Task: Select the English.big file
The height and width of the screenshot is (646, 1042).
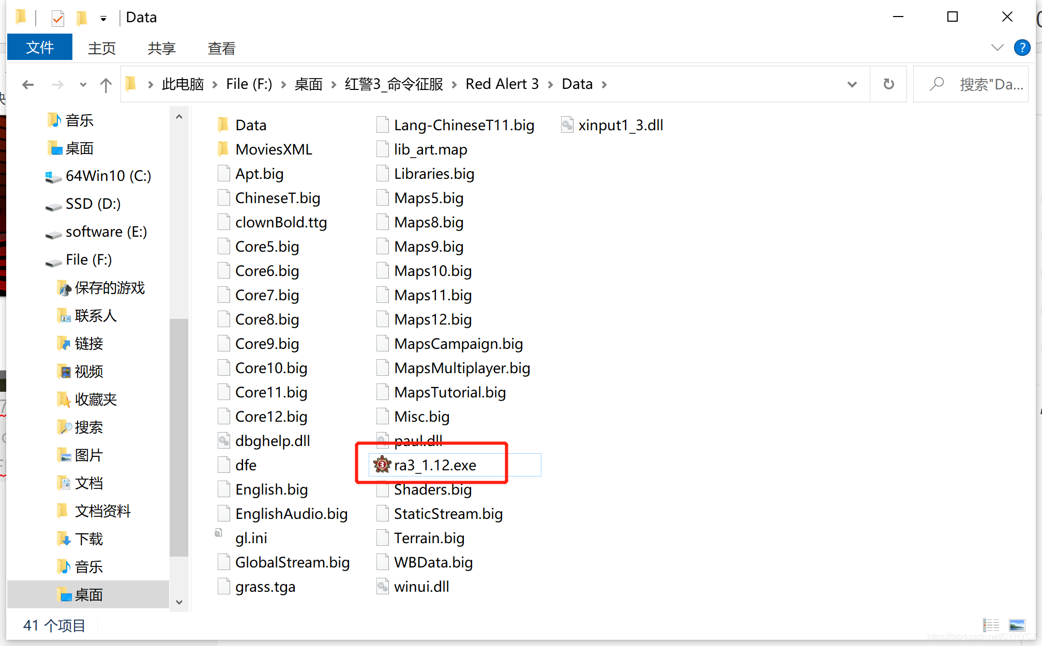Action: coord(263,489)
